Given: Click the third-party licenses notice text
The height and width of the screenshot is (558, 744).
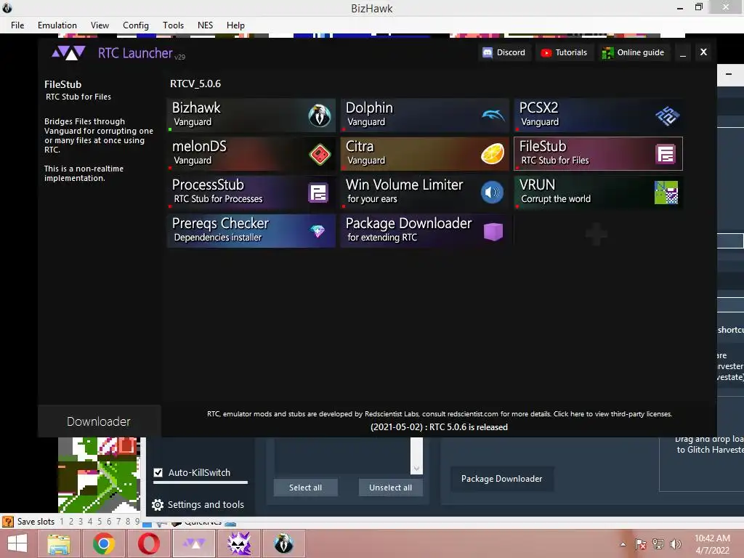Looking at the screenshot, I should 440,413.
